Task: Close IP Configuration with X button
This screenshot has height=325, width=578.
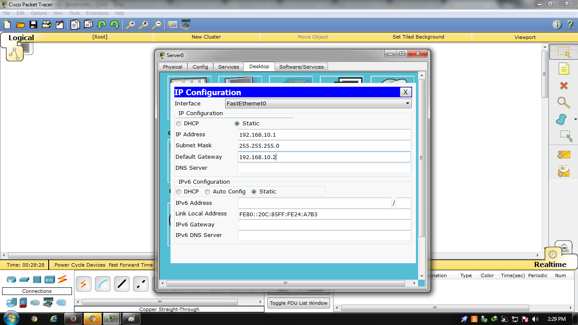Action: pyautogui.click(x=405, y=92)
